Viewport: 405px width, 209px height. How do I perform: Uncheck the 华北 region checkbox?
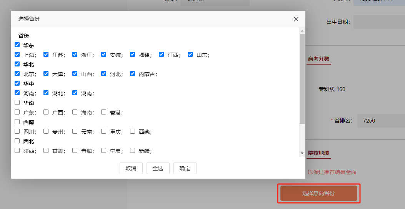(17, 64)
